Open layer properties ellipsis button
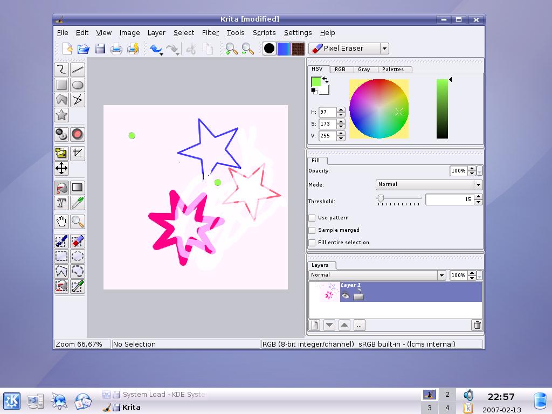The width and height of the screenshot is (552, 414). pos(360,325)
